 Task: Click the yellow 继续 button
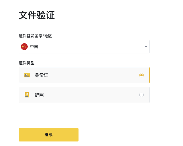[x=49, y=135]
